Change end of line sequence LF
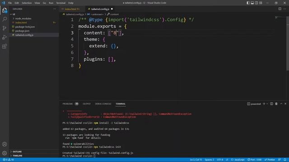Image resolution: width=289 pixels, height=162 pixels. (227, 160)
